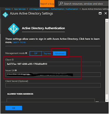Open the Learn more link
Image resolution: width=109 pixels, height=117 pixels.
pyautogui.click(x=19, y=42)
